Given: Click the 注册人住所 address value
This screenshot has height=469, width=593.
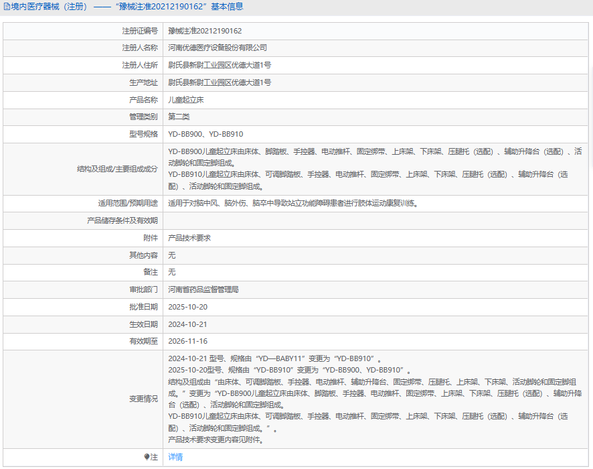Looking at the screenshot, I should click(x=220, y=65).
